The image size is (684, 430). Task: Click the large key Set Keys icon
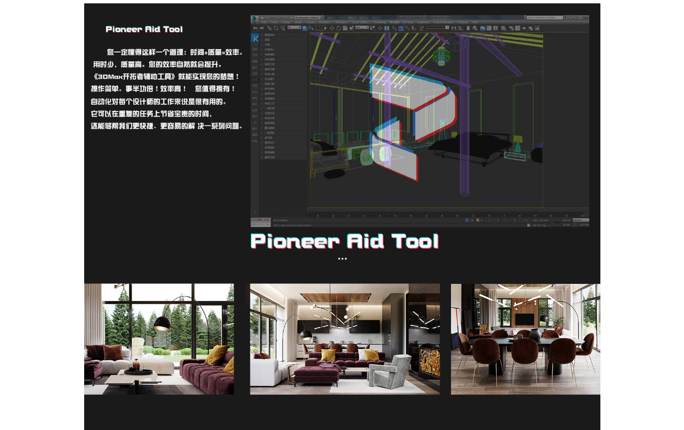point(556,221)
